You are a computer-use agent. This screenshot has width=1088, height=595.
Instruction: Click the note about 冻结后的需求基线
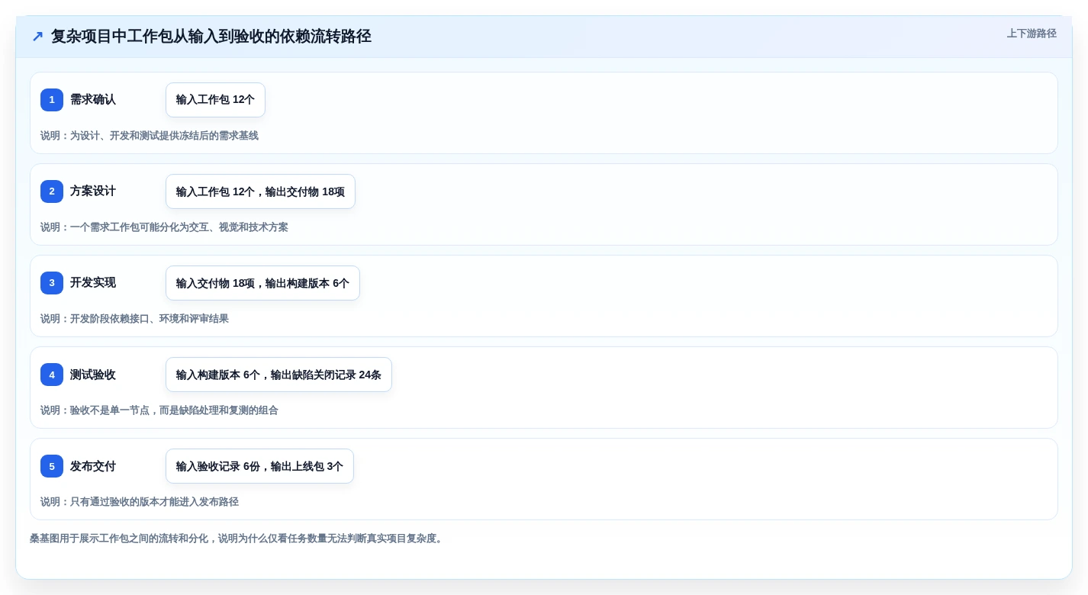(150, 136)
